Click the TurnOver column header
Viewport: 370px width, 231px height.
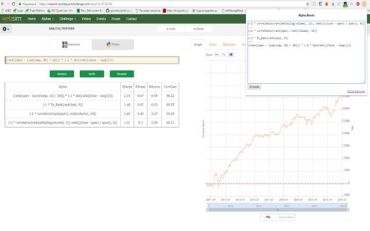170,87
